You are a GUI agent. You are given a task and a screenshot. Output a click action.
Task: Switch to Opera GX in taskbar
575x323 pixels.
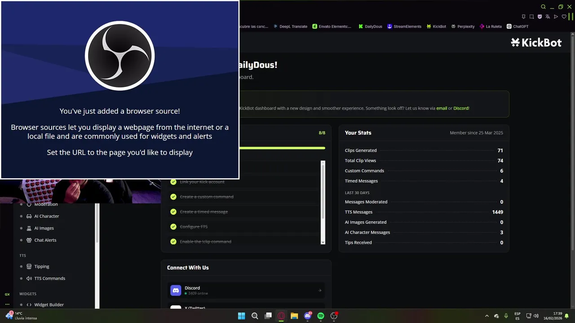[281, 316]
